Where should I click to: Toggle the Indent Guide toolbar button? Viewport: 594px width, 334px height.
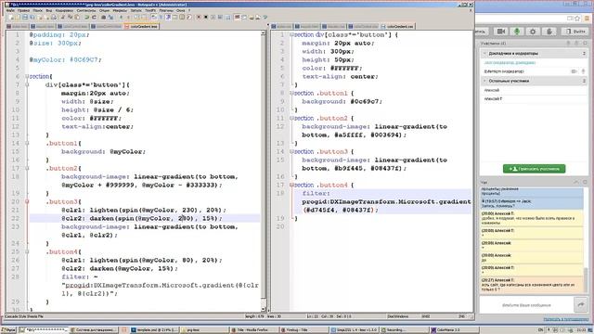pos(168,17)
